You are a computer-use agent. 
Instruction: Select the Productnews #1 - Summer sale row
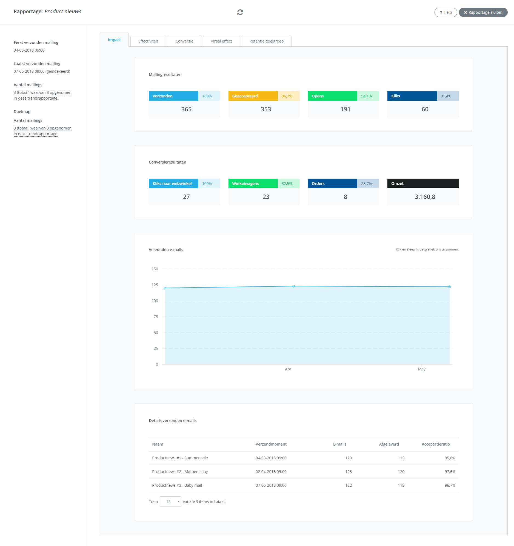180,458
